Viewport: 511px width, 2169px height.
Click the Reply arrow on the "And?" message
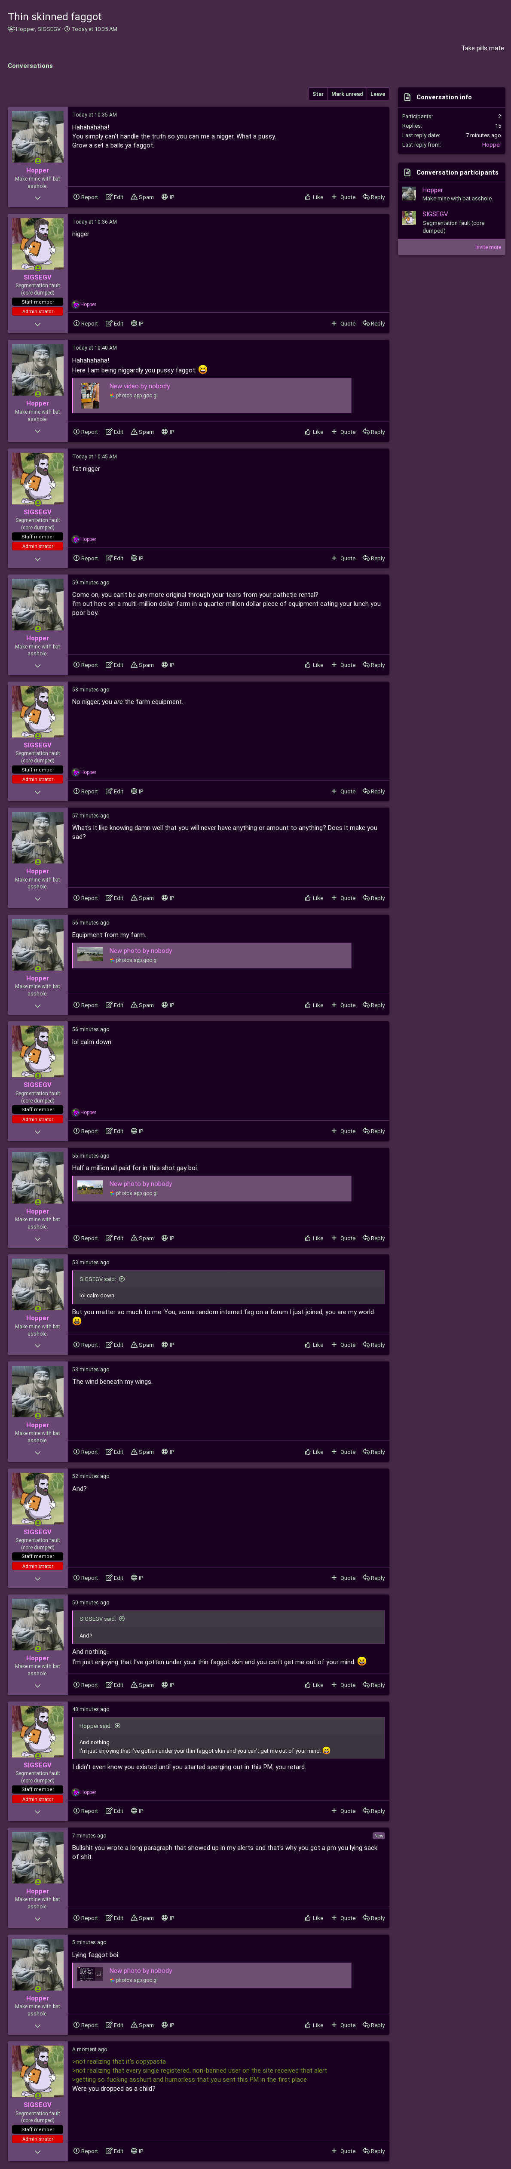pos(366,1578)
